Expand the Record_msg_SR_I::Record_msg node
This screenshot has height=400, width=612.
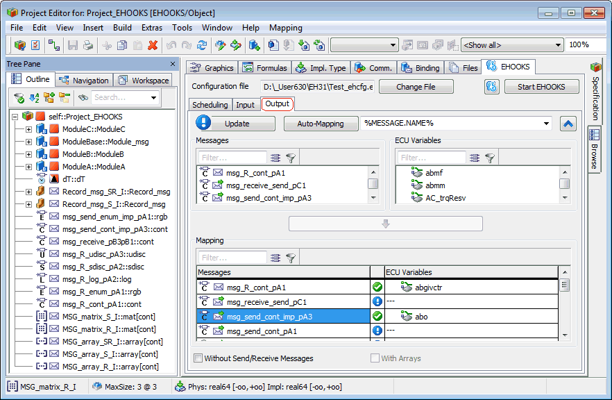point(28,192)
